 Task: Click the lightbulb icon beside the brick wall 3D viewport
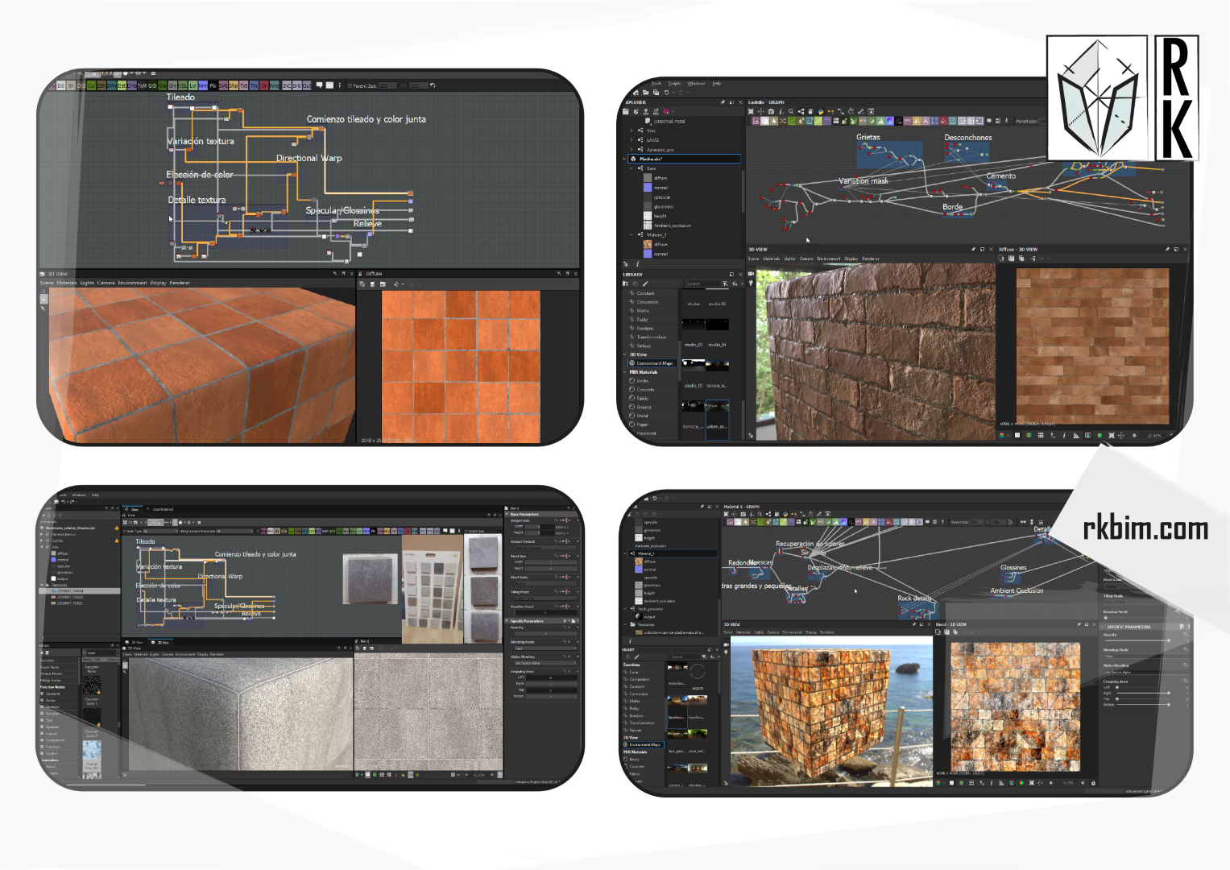click(x=751, y=284)
